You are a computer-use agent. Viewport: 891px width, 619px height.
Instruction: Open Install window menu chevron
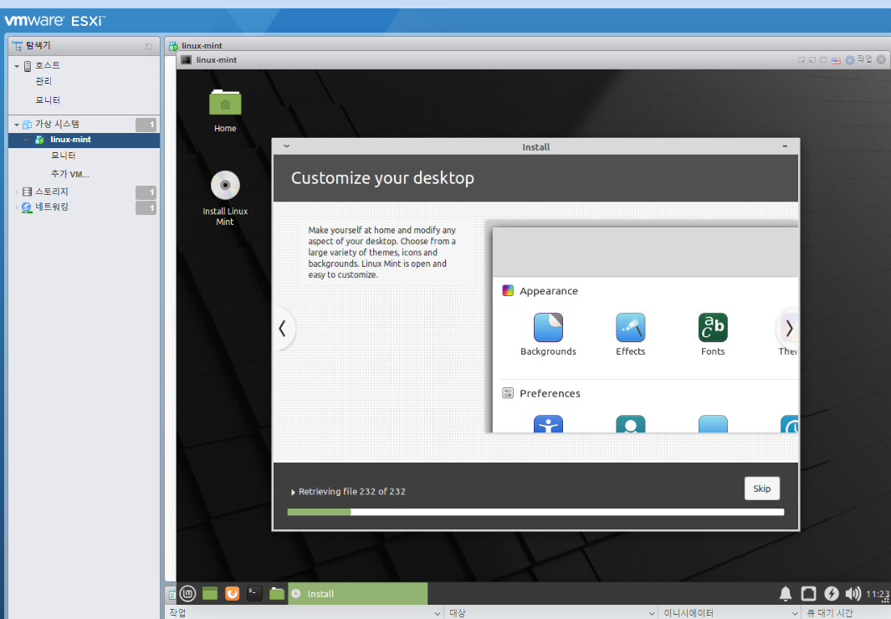pos(287,146)
